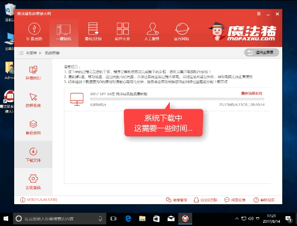Open 帮助视频 in the footer
The height and width of the screenshot is (226, 297).
point(264,200)
